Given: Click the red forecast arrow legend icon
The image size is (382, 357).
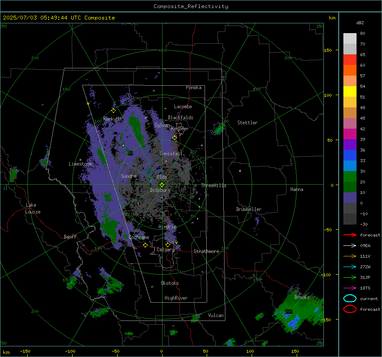Looking at the screenshot, I should [x=350, y=235].
